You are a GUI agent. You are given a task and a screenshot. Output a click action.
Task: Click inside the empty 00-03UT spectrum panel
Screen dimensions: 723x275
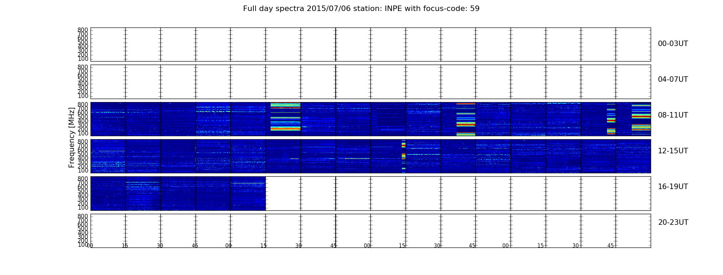(370, 44)
